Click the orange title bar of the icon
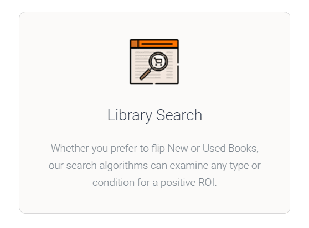 click(154, 44)
